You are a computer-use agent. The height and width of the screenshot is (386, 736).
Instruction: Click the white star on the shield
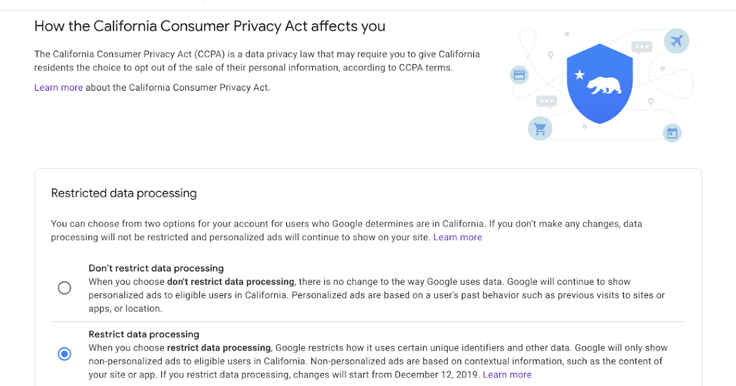click(x=579, y=75)
